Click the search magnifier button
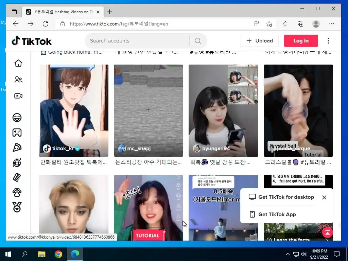 click(198, 41)
